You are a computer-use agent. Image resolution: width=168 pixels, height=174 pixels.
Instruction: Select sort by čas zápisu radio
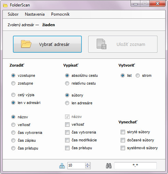[x=13, y=140]
